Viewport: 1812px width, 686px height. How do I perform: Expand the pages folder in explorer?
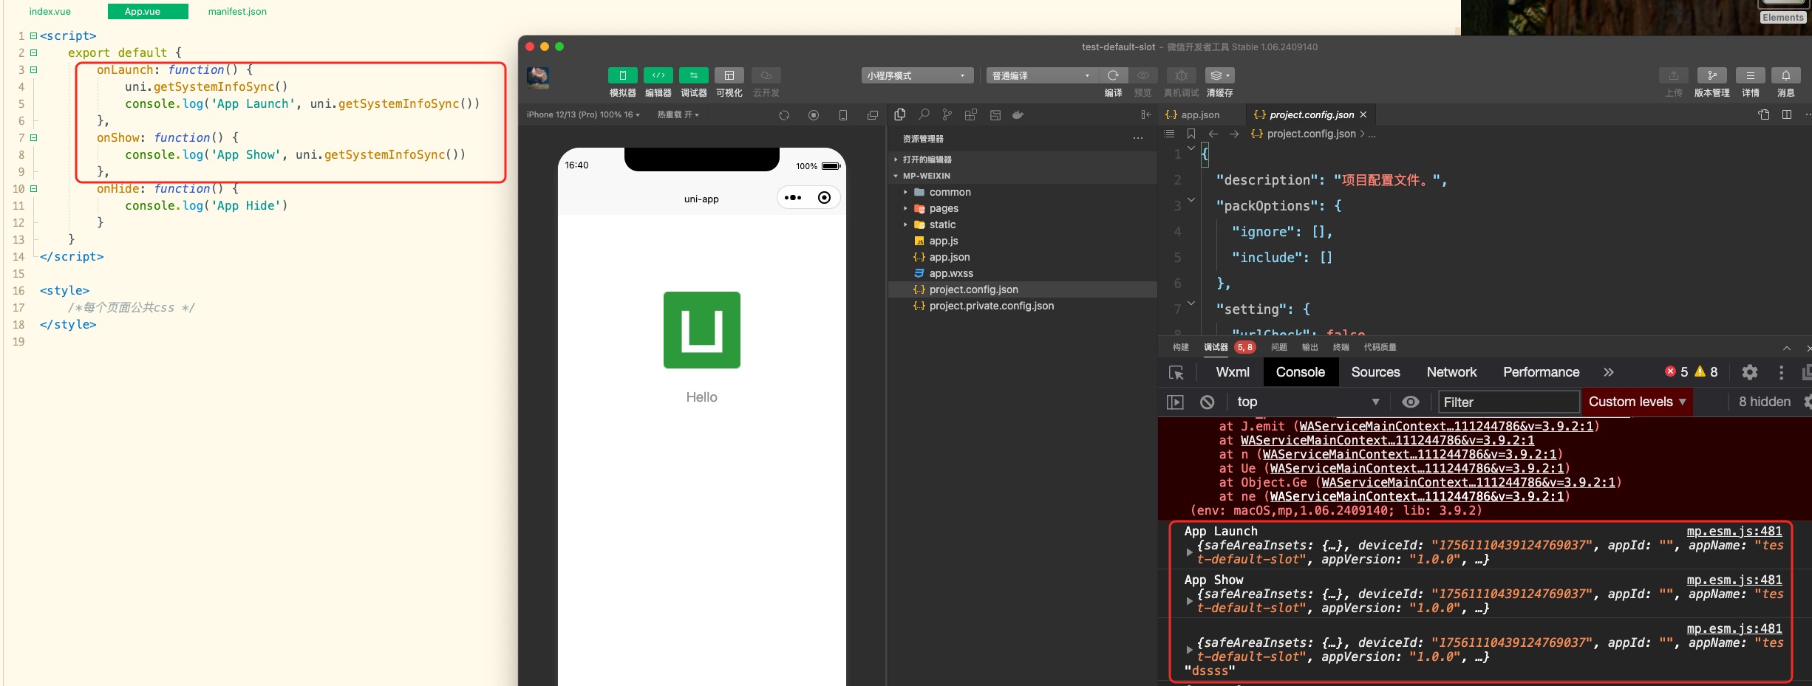pyautogui.click(x=944, y=208)
